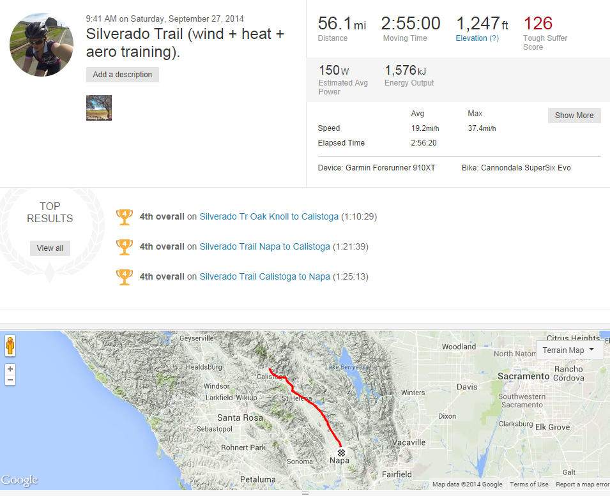Click the Elevation link
The height and width of the screenshot is (496, 610).
pyautogui.click(x=471, y=38)
